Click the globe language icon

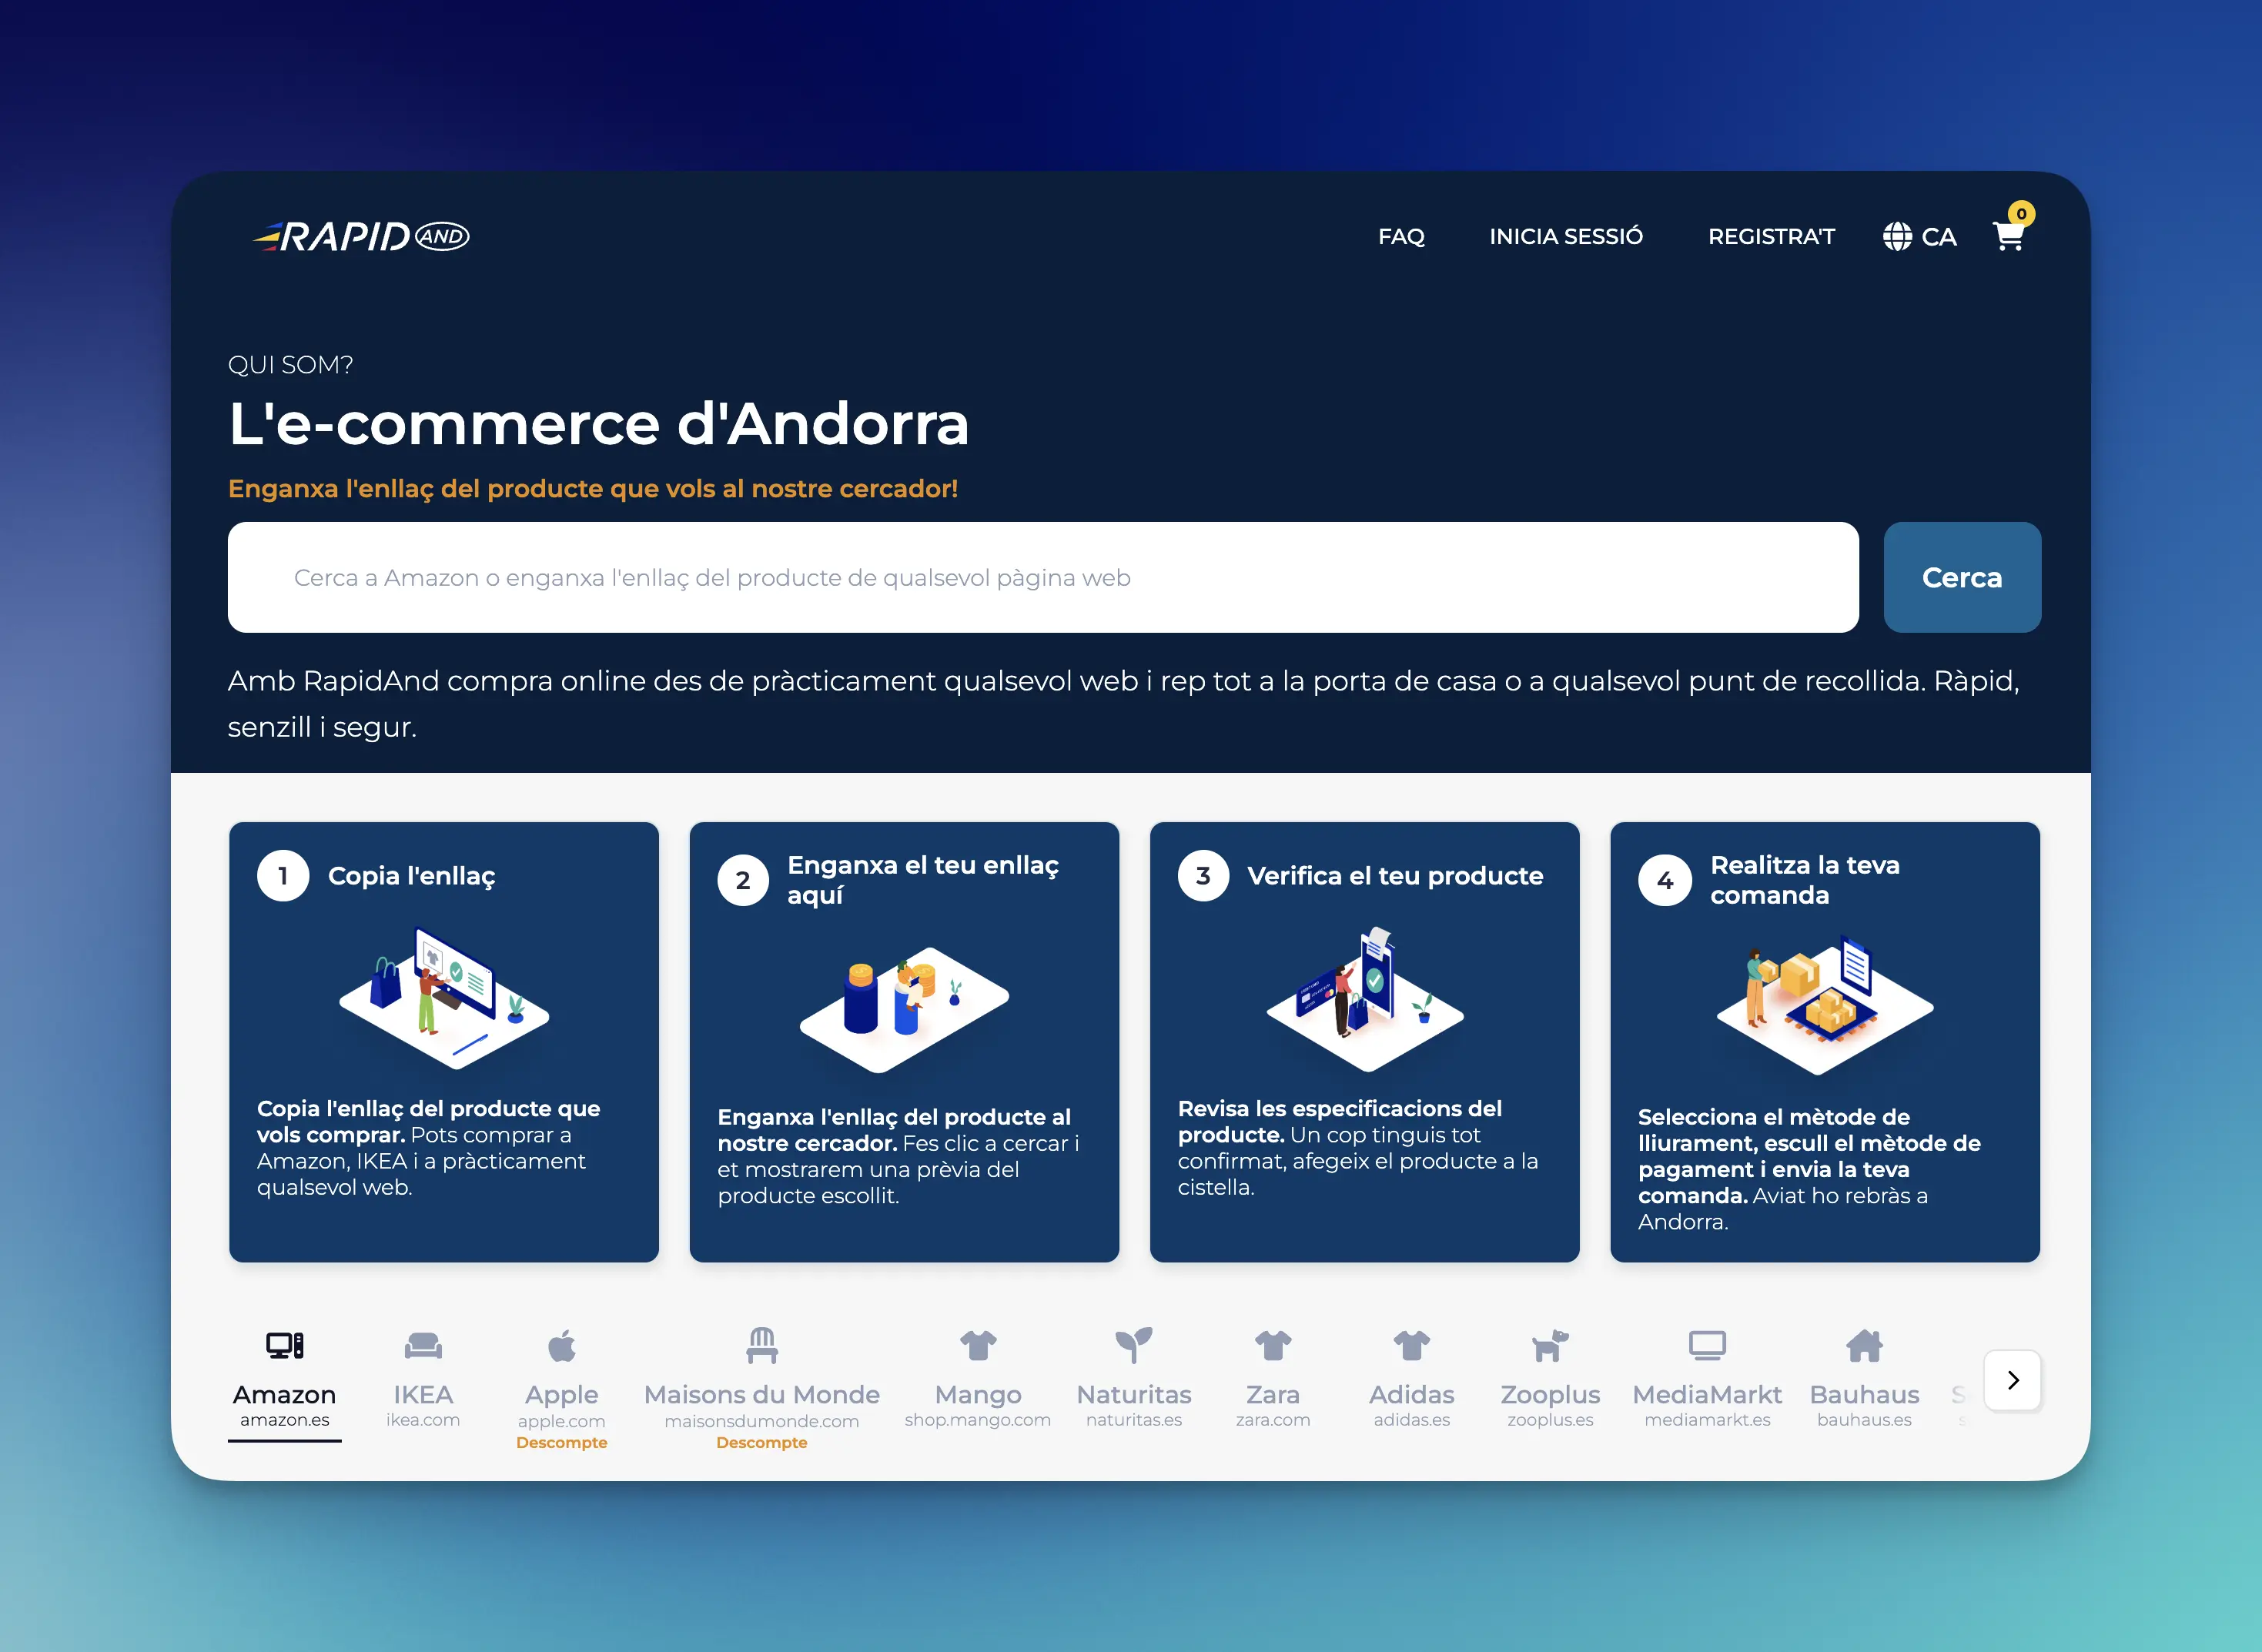pyautogui.click(x=1897, y=237)
